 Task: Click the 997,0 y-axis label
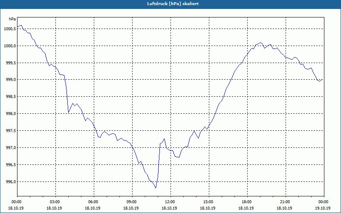pos(11,148)
